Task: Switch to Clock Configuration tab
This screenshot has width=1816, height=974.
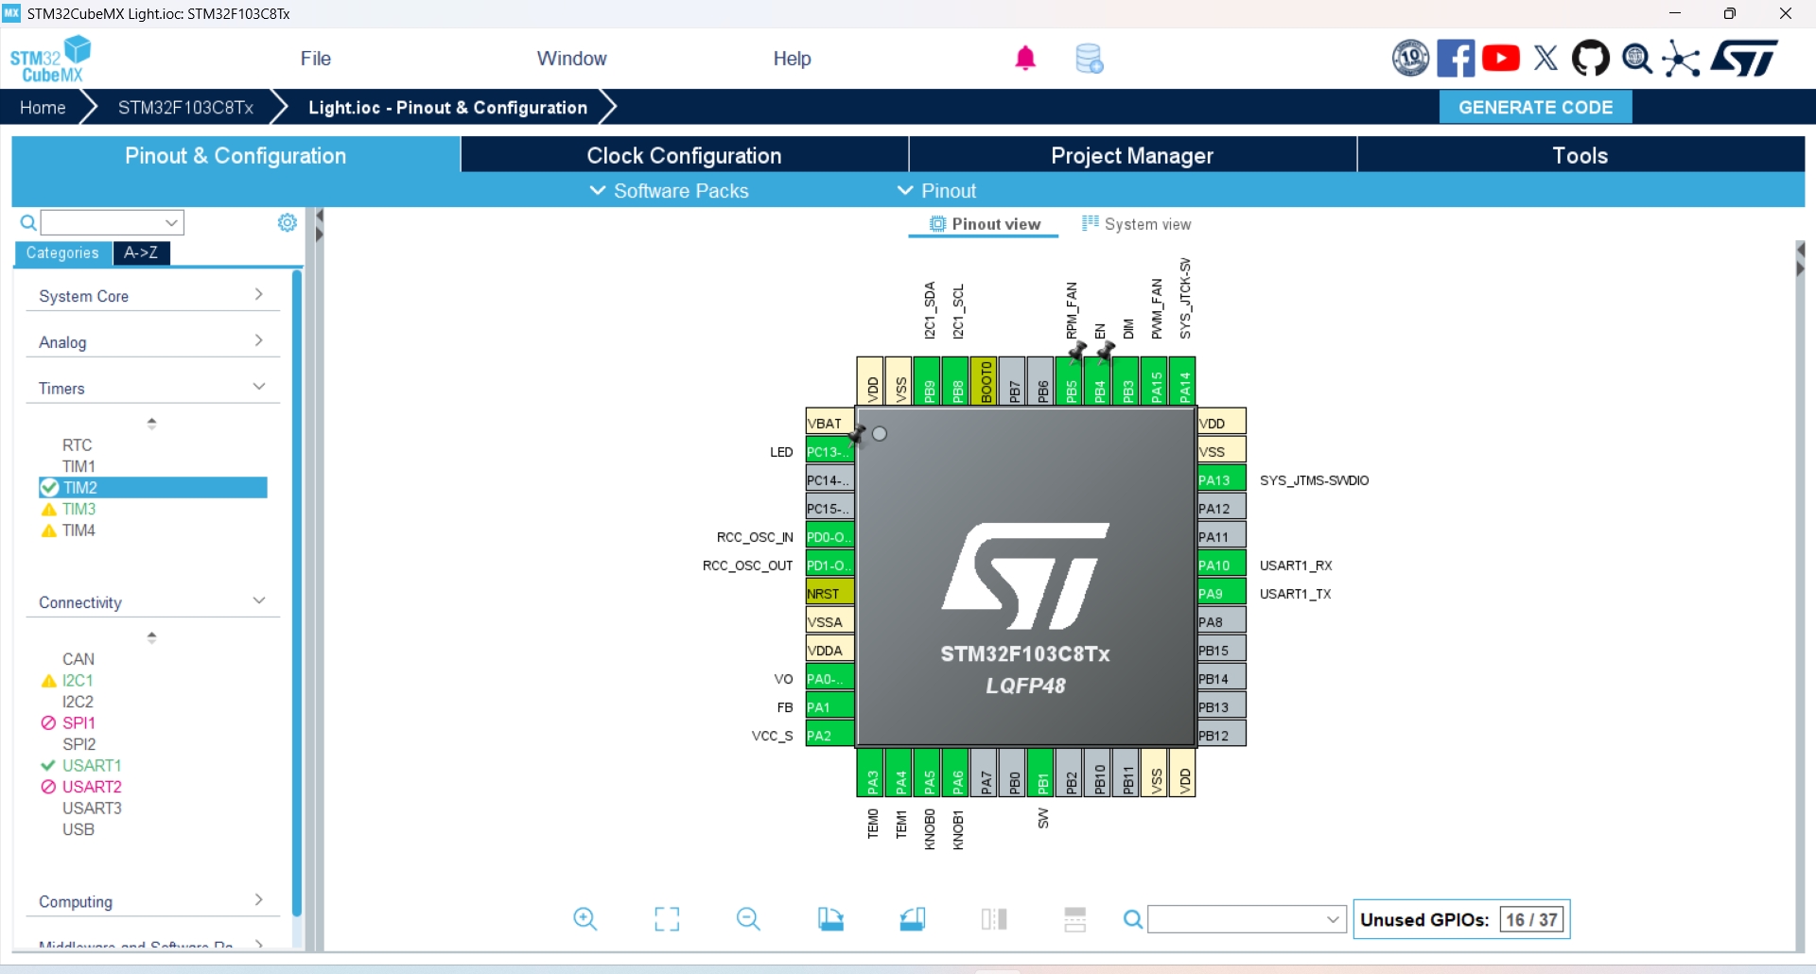Action: pos(684,156)
